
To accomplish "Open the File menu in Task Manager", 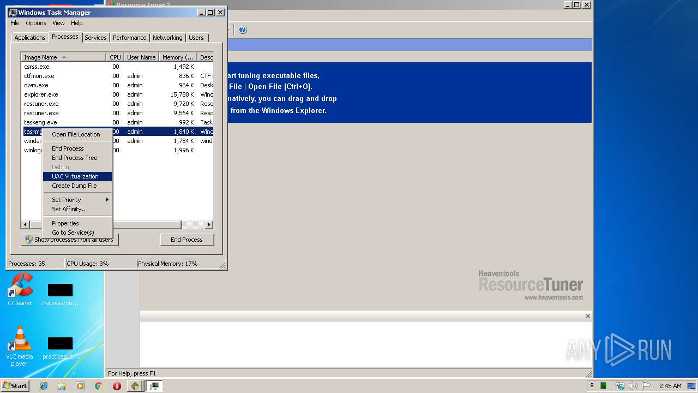I will coord(15,23).
